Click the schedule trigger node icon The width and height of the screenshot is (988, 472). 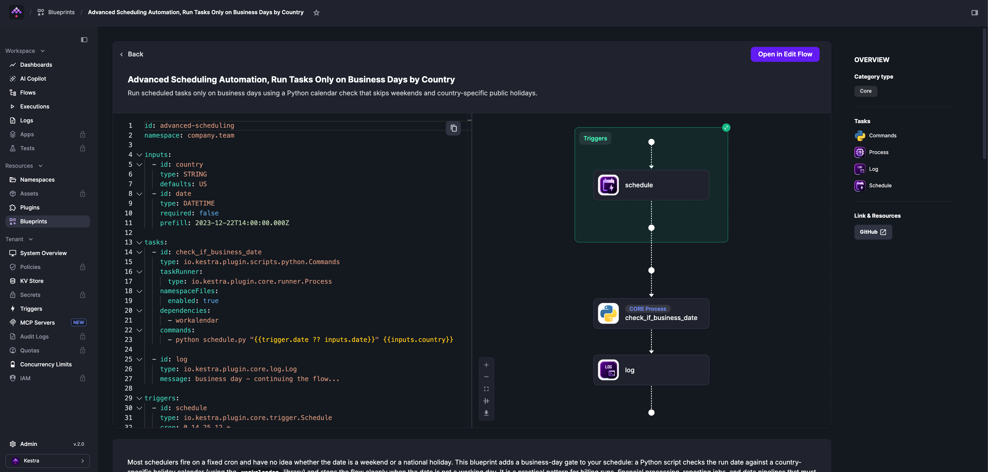click(608, 185)
